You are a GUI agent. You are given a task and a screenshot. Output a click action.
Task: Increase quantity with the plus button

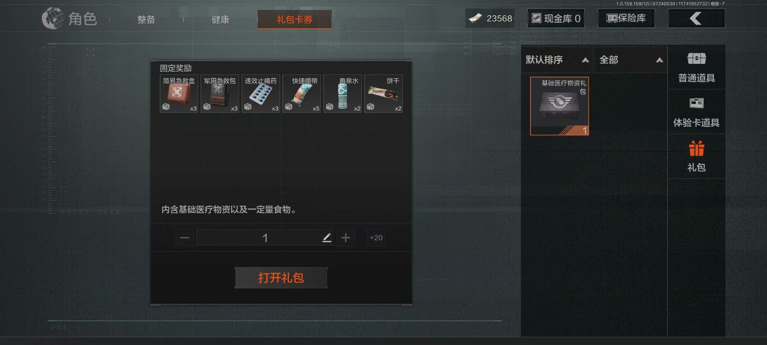pyautogui.click(x=346, y=238)
